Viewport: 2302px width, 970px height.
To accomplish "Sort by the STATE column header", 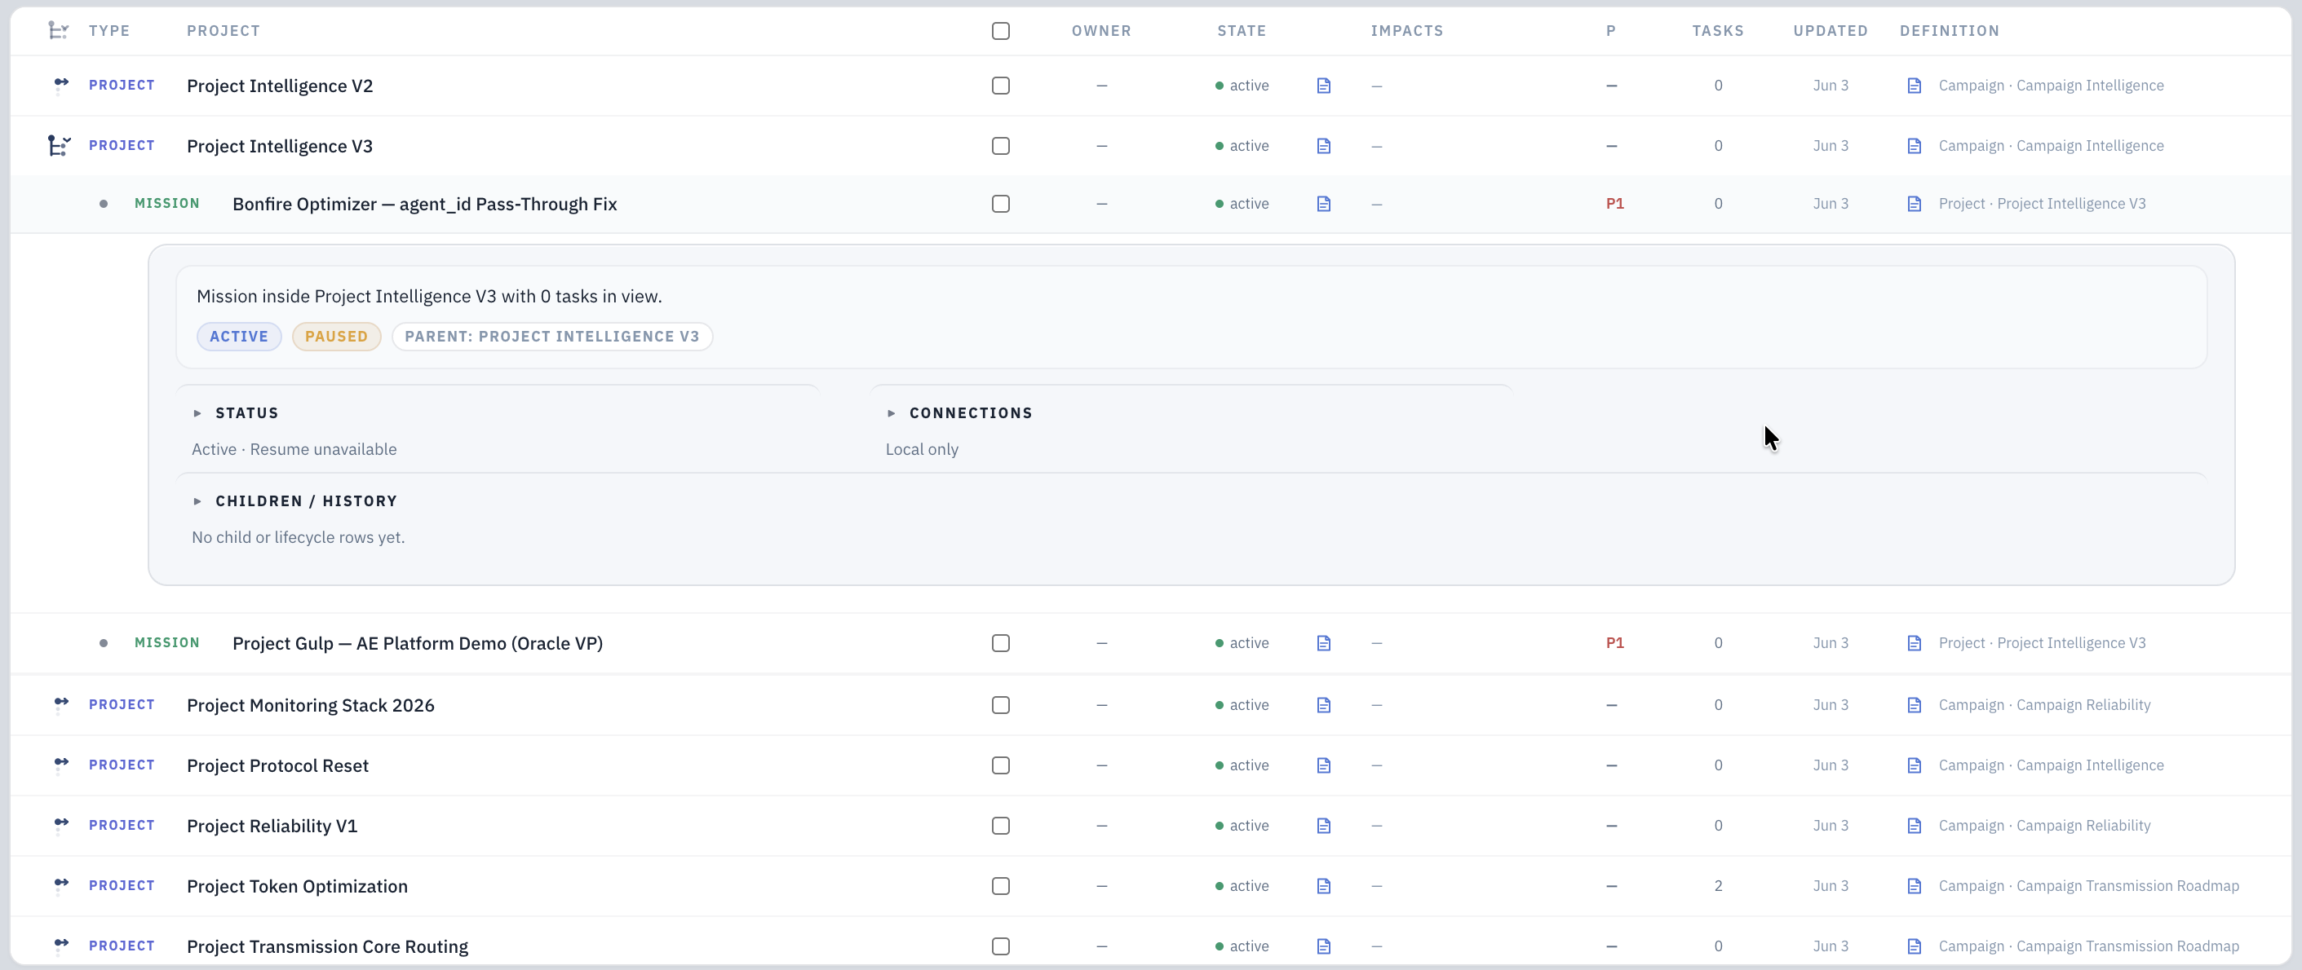I will point(1242,30).
